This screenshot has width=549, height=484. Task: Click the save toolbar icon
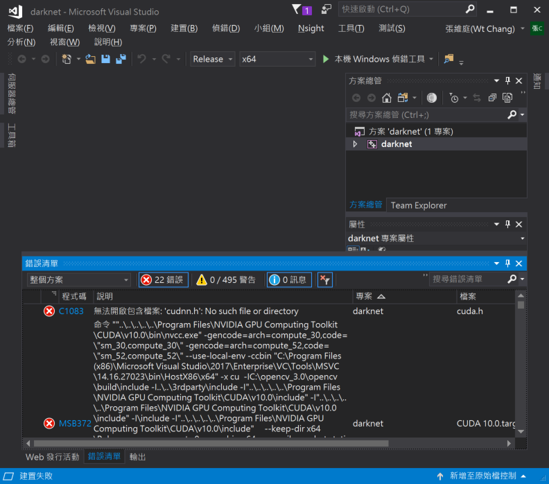pyautogui.click(x=105, y=59)
